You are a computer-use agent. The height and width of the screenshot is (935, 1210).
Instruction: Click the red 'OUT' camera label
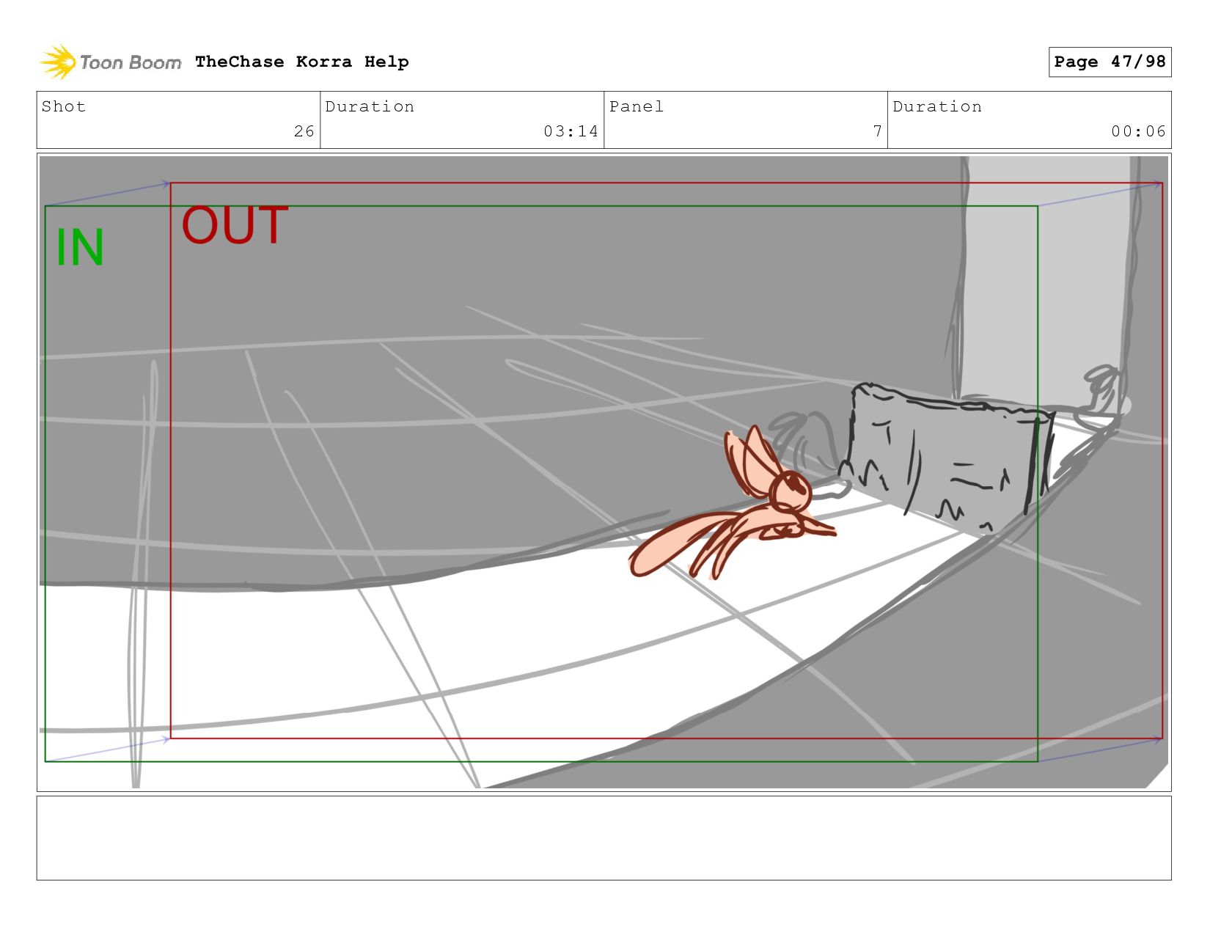click(235, 225)
